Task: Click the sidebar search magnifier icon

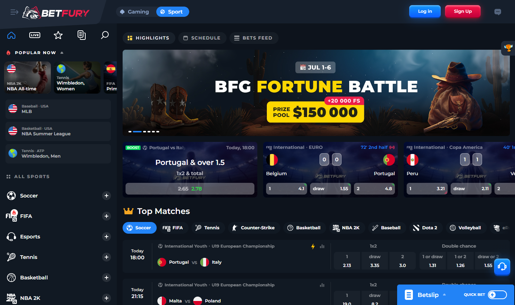Action: 105,35
